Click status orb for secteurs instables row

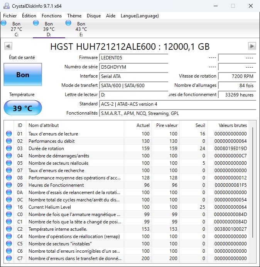9,243
